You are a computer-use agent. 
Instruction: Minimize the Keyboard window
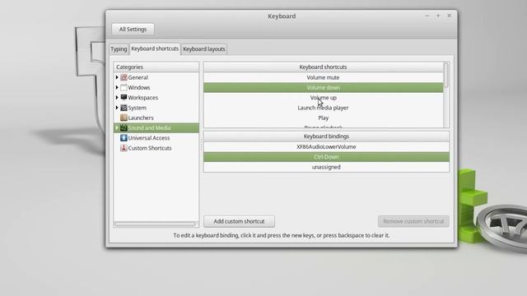(427, 16)
